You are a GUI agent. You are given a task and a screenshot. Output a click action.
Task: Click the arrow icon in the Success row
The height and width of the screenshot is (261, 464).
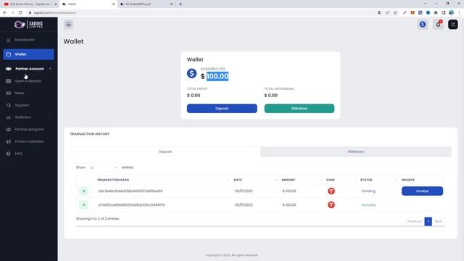coord(83,204)
